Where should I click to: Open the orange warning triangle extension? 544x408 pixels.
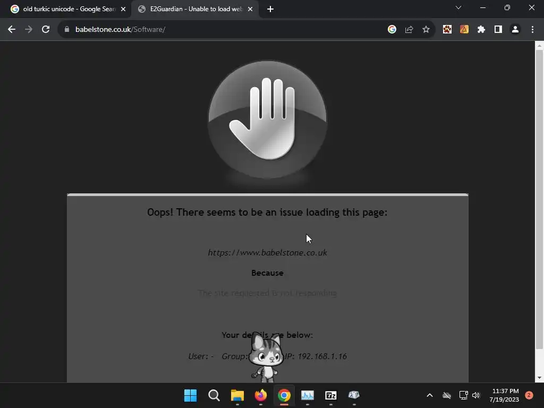464,30
